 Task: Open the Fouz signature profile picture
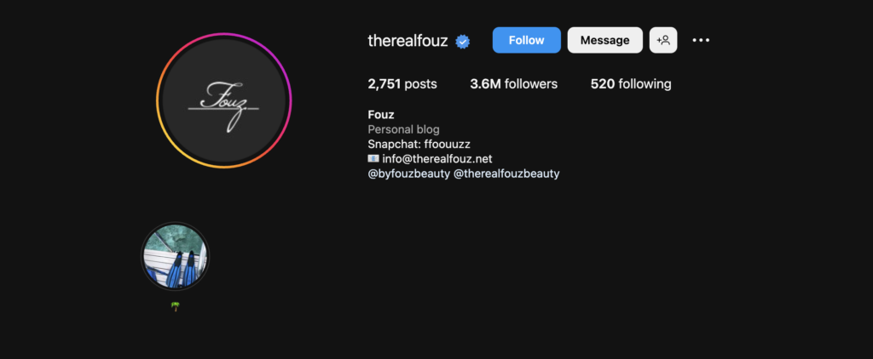pyautogui.click(x=224, y=100)
